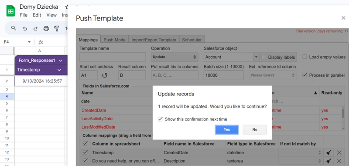Click cell with 9/13/2024 16:25:57
The image size is (349, 166).
[40, 81]
